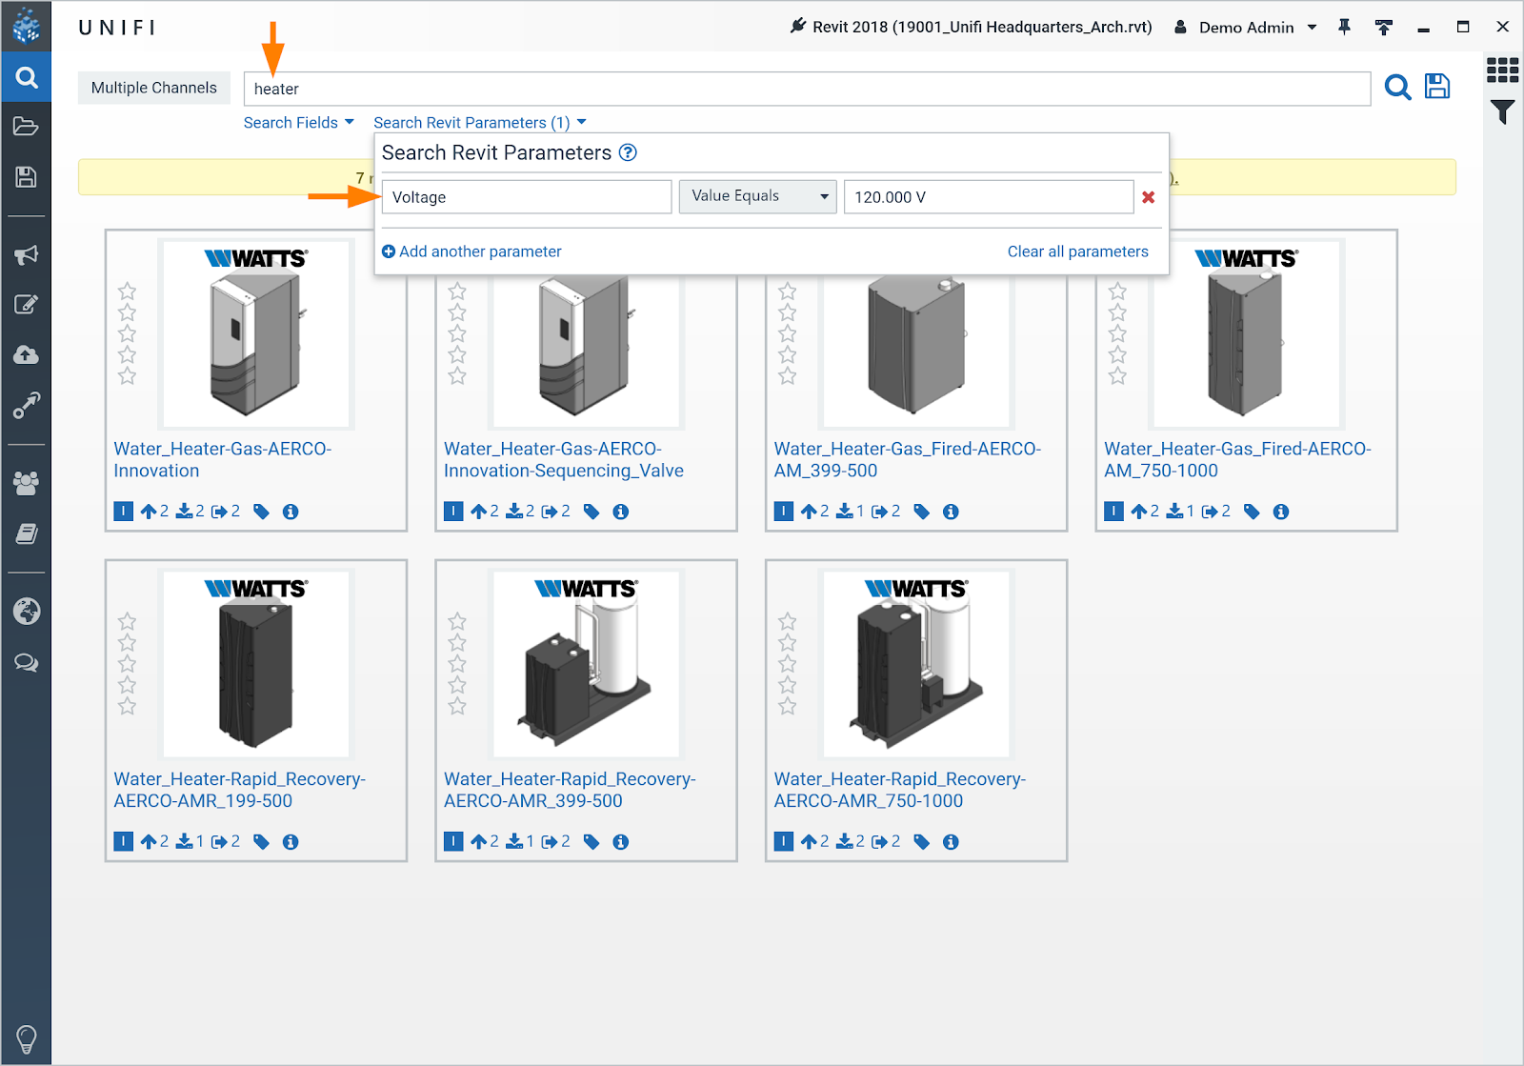Rate Water_Heater-Rapid_Recovery-AERCO-AMR_199-500 with top star
The width and height of the screenshot is (1524, 1066).
127,622
